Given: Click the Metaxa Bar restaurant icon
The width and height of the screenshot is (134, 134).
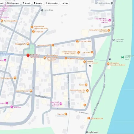Looking at the screenshot, I should pyautogui.click(x=108, y=64).
